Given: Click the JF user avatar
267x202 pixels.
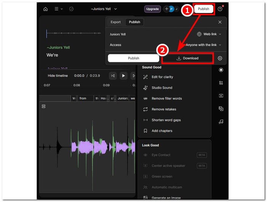Looking at the screenshot, I should (x=171, y=9).
